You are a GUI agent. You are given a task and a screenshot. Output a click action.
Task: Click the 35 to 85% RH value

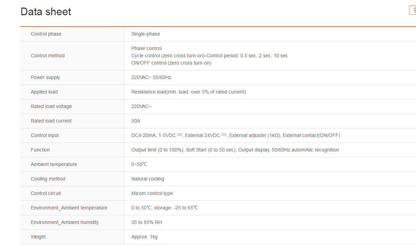pyautogui.click(x=147, y=222)
